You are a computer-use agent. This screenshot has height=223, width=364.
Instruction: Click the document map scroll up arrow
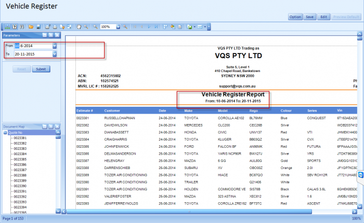(58, 132)
